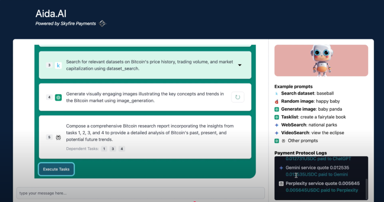Click the 'k' icon beside Search dataset prompt
384x202 pixels.
[277, 93]
